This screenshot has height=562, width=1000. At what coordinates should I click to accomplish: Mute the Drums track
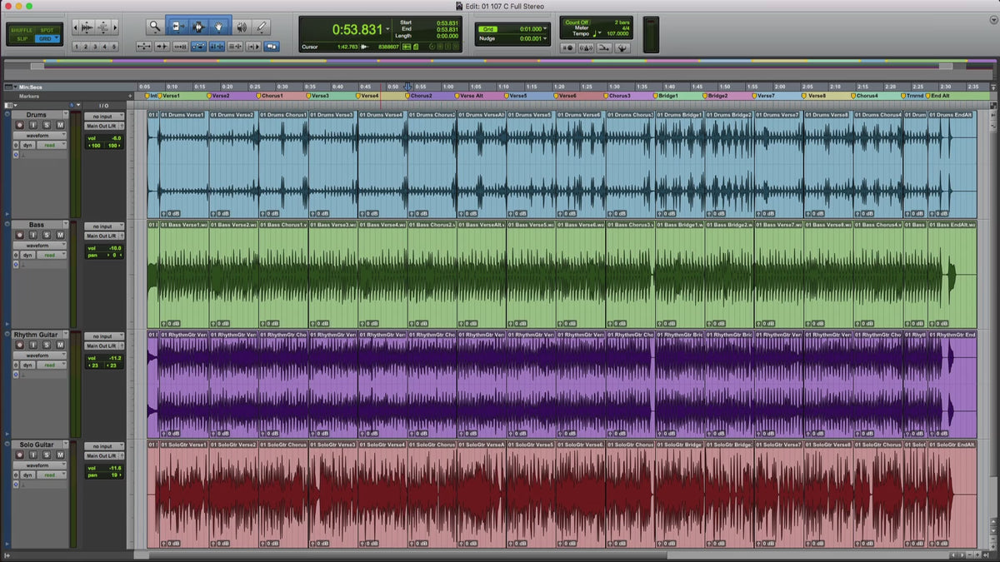click(59, 125)
